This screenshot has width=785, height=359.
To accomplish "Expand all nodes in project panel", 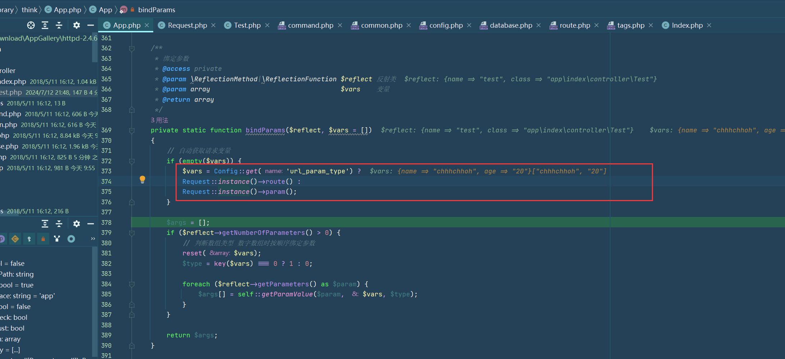I will pos(45,25).
